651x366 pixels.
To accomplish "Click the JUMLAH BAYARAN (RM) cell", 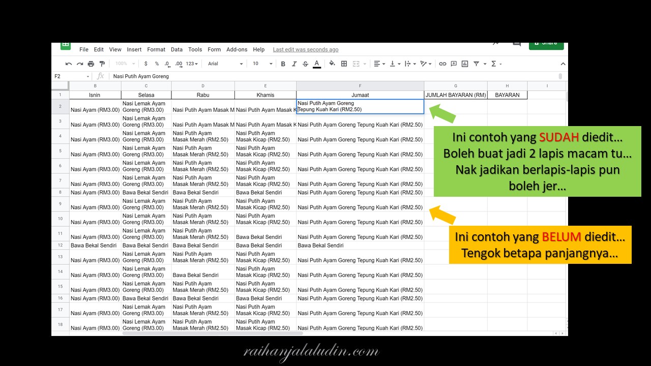I will tap(456, 95).
